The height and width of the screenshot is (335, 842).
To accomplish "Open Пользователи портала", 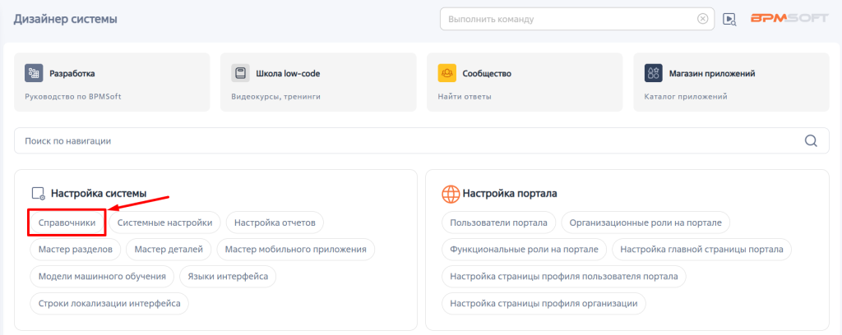I will point(499,223).
